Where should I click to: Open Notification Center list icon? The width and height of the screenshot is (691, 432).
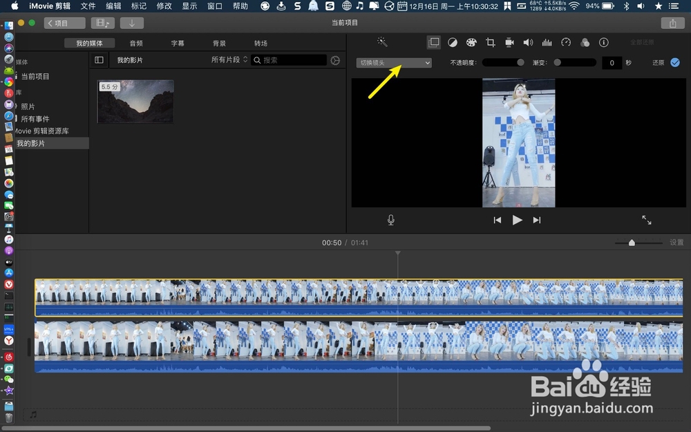click(x=673, y=6)
